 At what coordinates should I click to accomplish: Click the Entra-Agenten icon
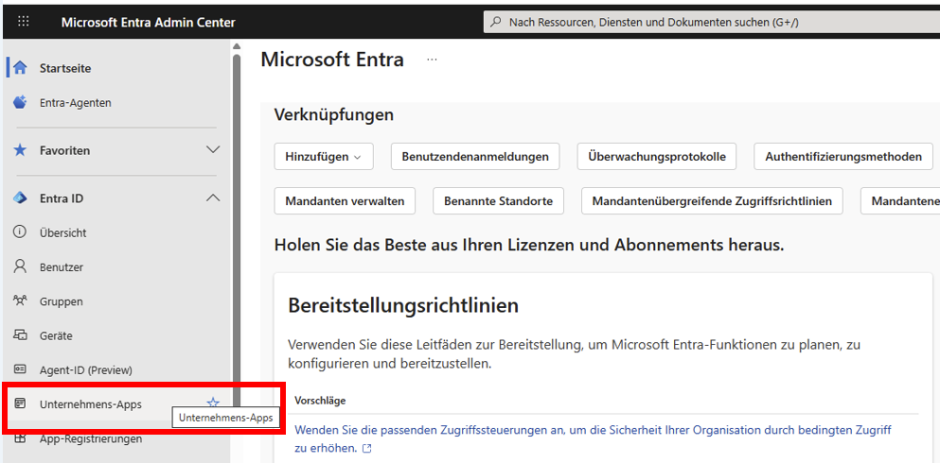coord(20,102)
